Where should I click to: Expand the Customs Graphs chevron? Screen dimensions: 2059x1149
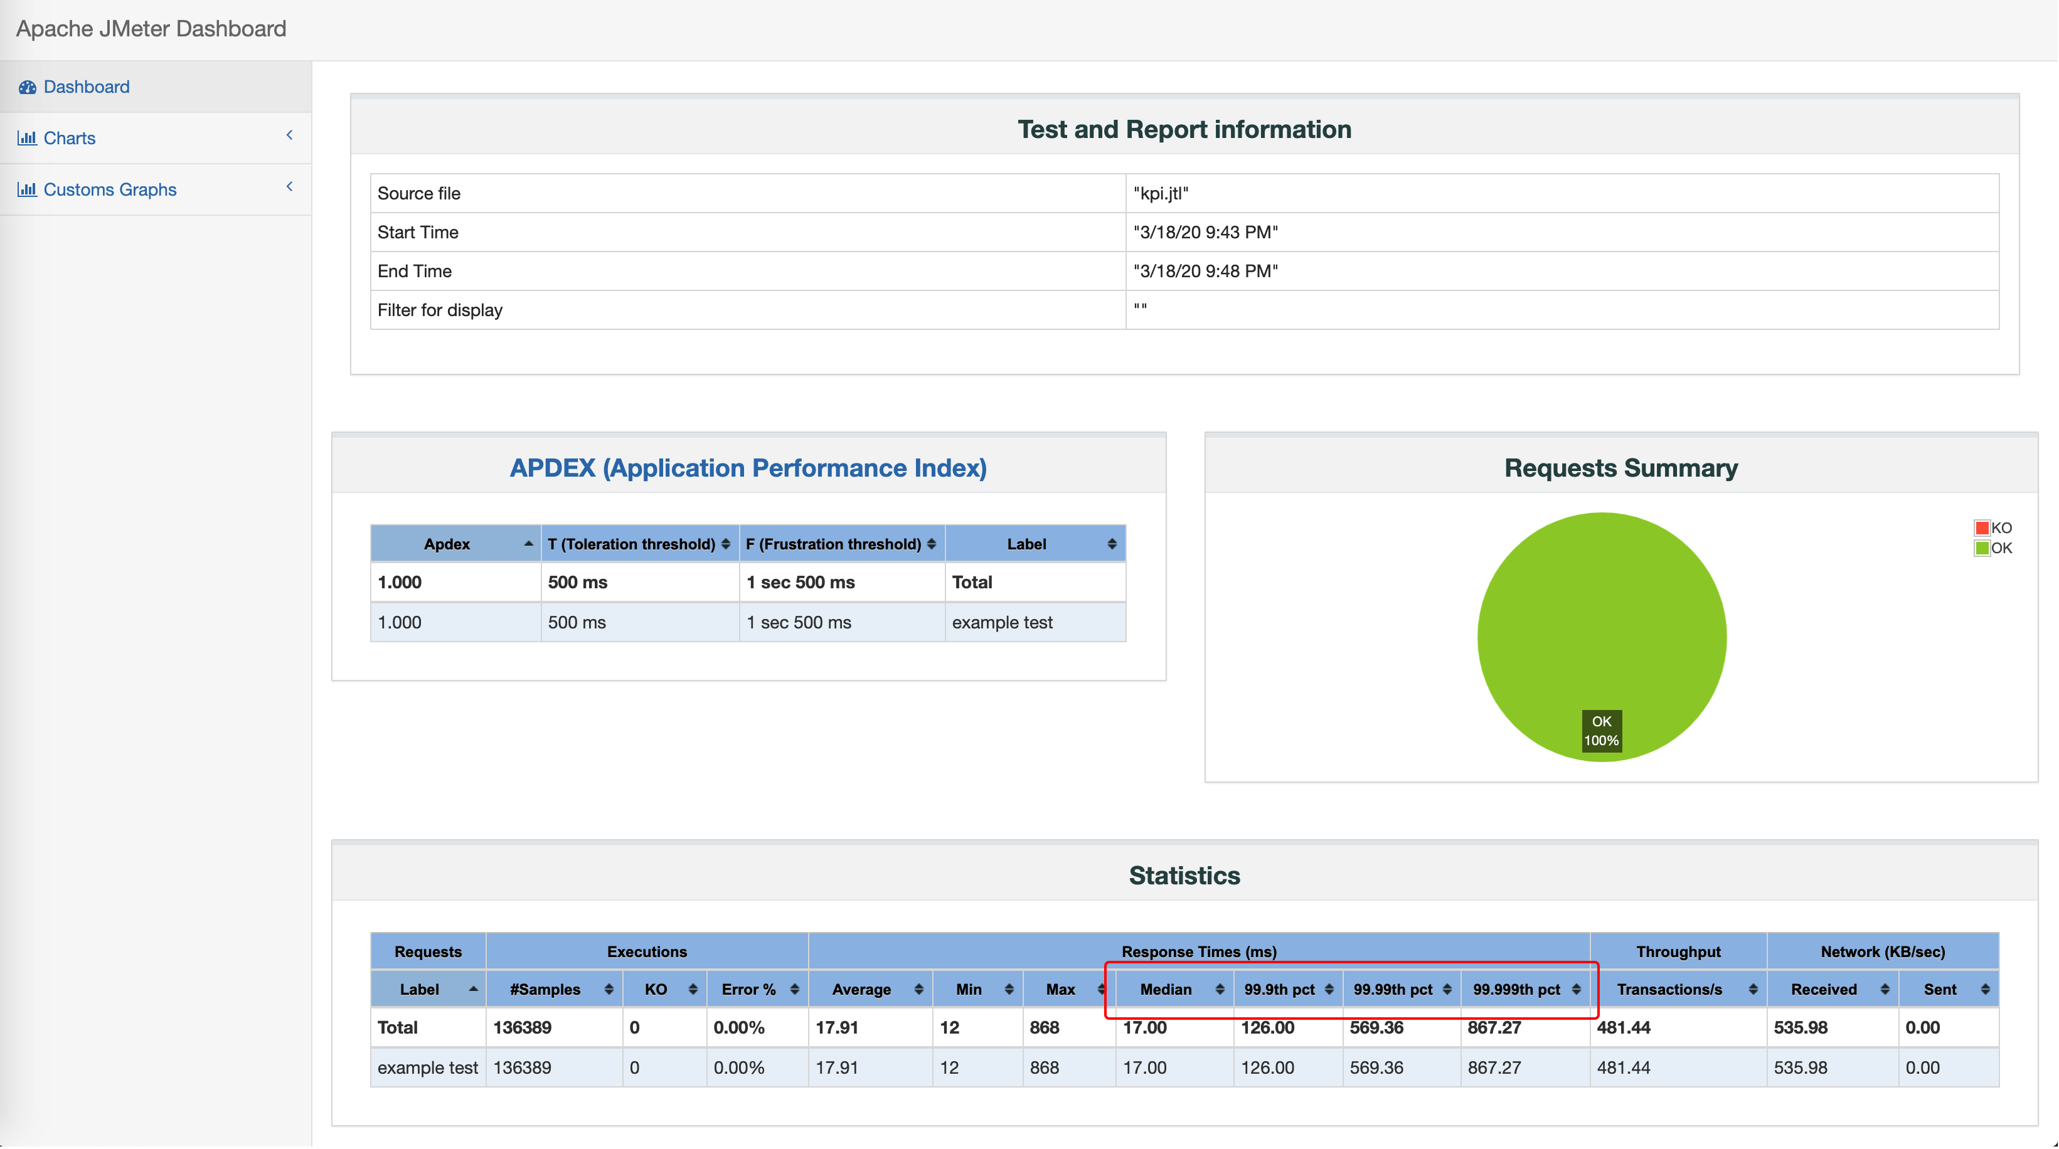point(289,186)
